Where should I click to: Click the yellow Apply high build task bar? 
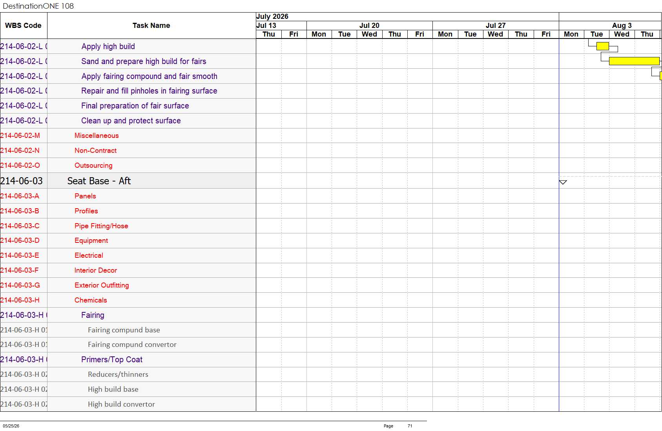[x=602, y=46]
